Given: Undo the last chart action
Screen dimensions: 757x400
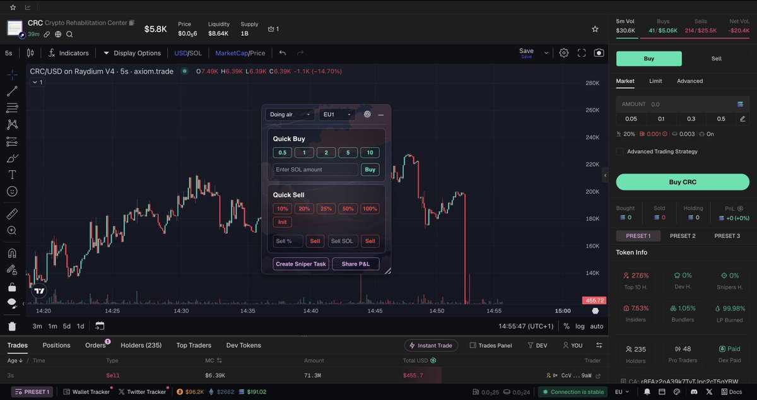Looking at the screenshot, I should coord(283,53).
